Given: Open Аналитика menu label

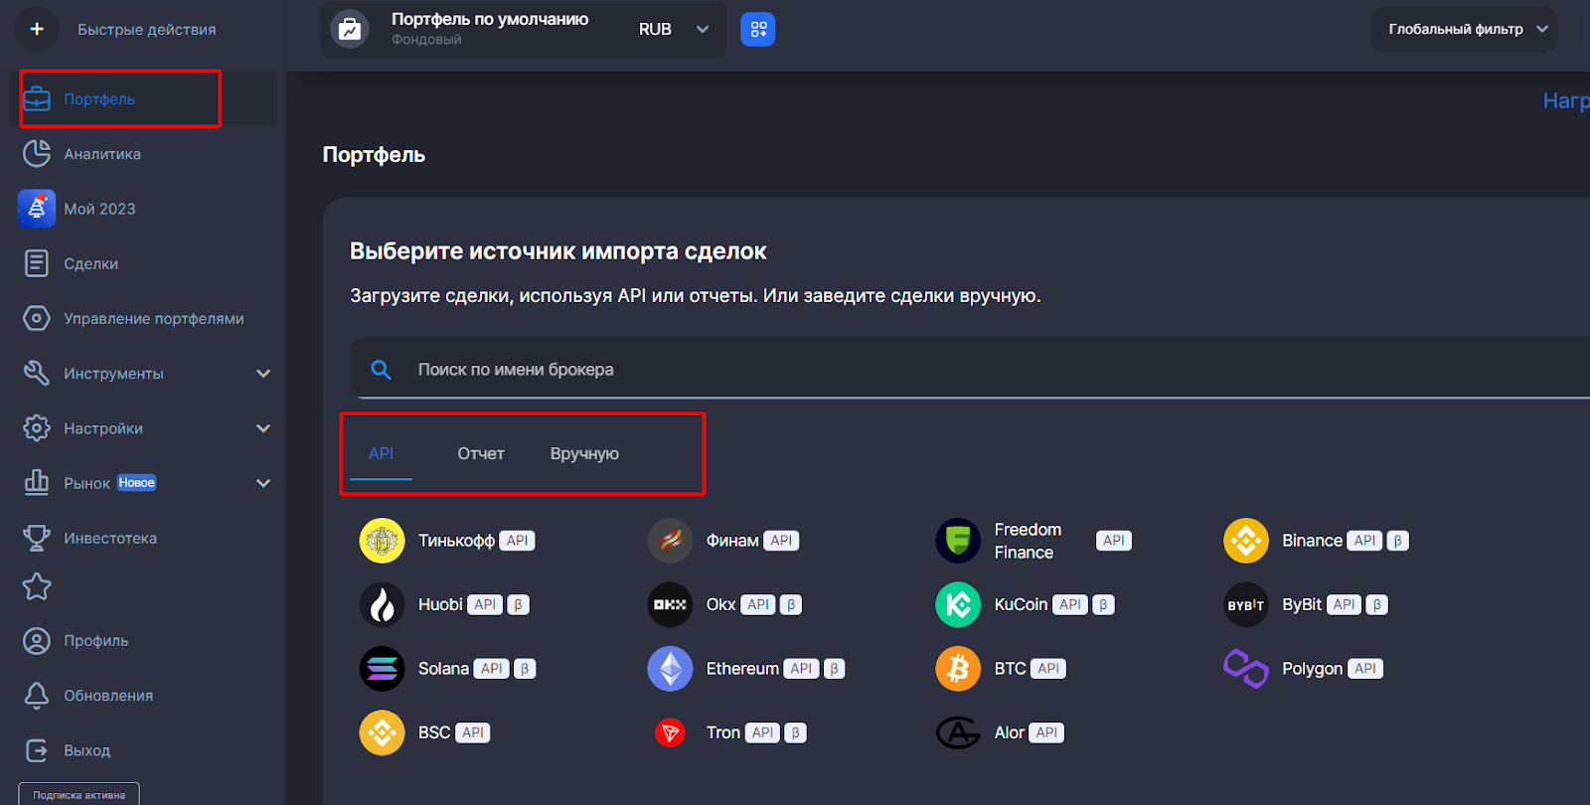Looking at the screenshot, I should point(102,154).
